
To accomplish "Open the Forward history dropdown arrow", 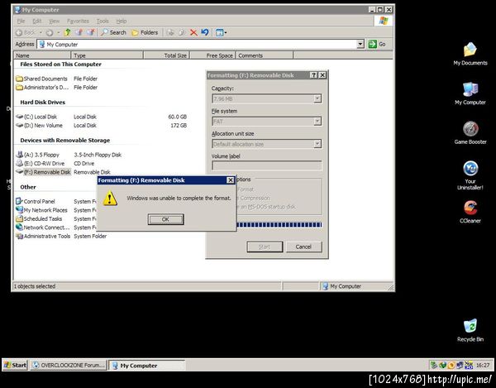I will [x=58, y=32].
